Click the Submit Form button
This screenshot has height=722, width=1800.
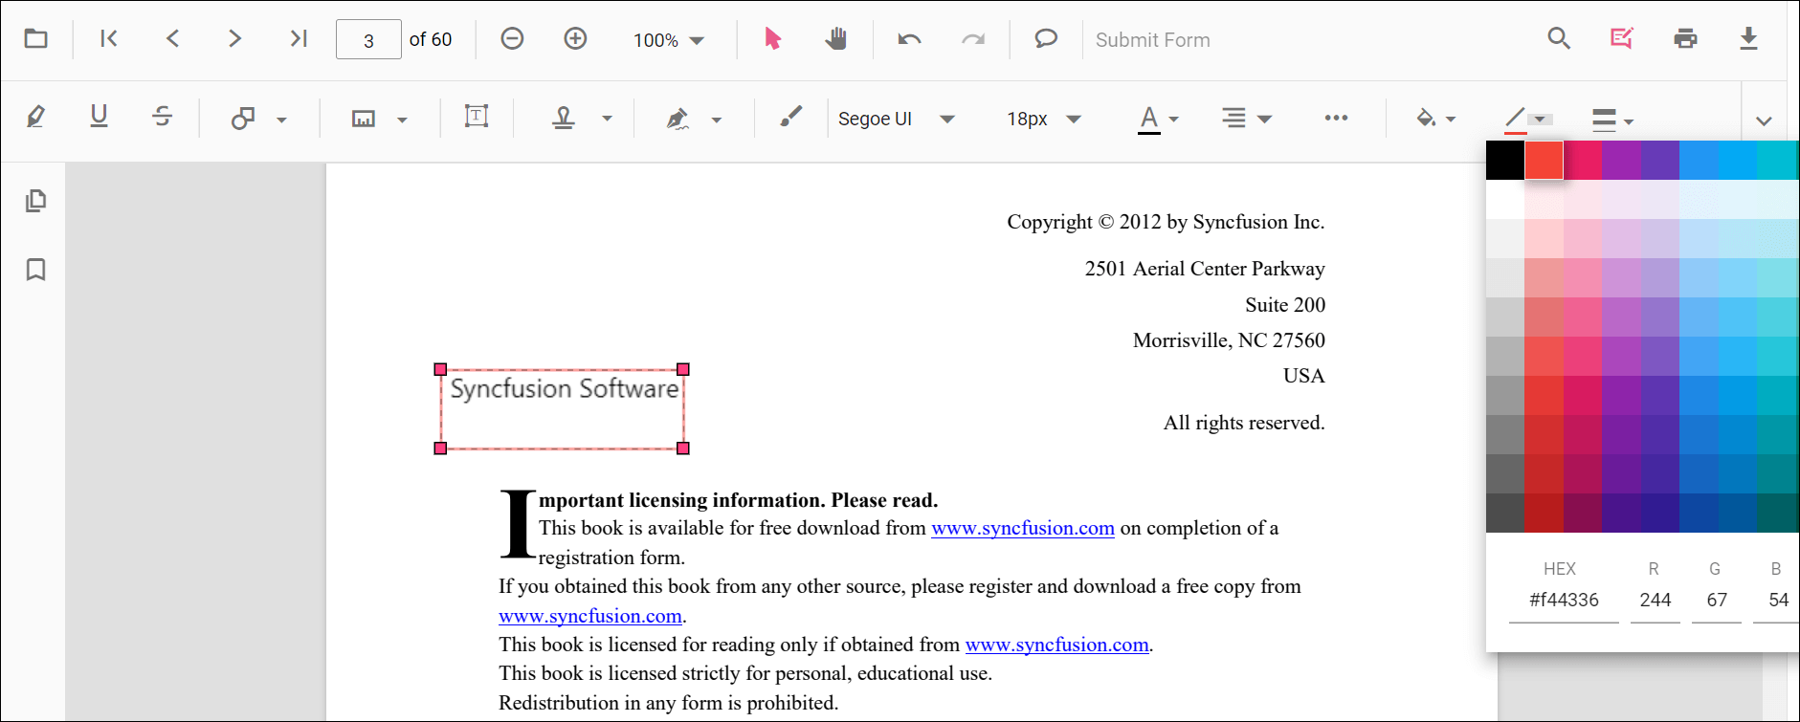point(1152,40)
